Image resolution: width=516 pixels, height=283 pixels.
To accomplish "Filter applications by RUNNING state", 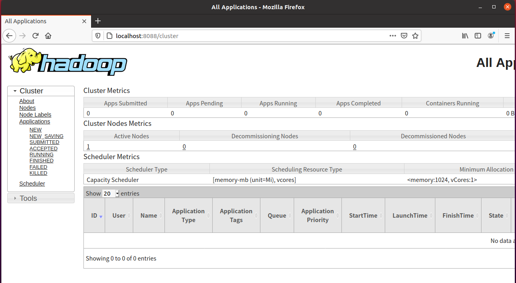I will coord(41,155).
